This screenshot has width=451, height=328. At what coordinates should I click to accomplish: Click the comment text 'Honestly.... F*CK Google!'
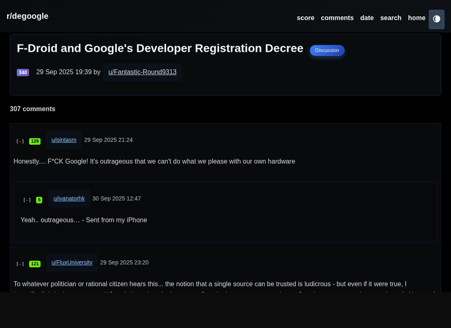click(x=51, y=161)
